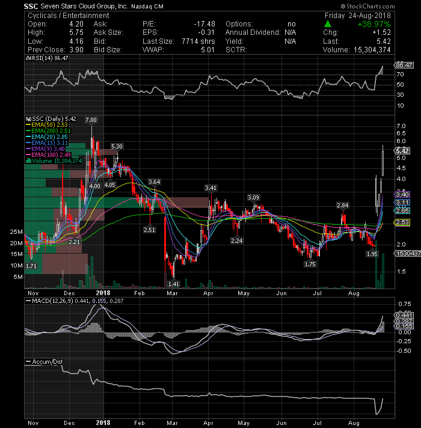The height and width of the screenshot is (428, 421).
Task: Click the 1.95 low price annotation
Action: [372, 254]
